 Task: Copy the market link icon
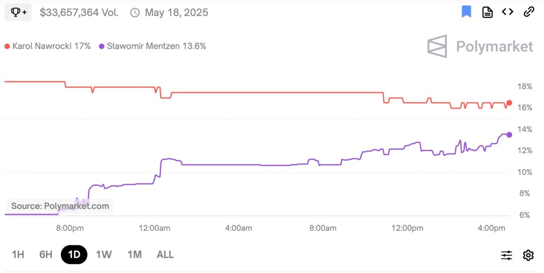click(529, 12)
